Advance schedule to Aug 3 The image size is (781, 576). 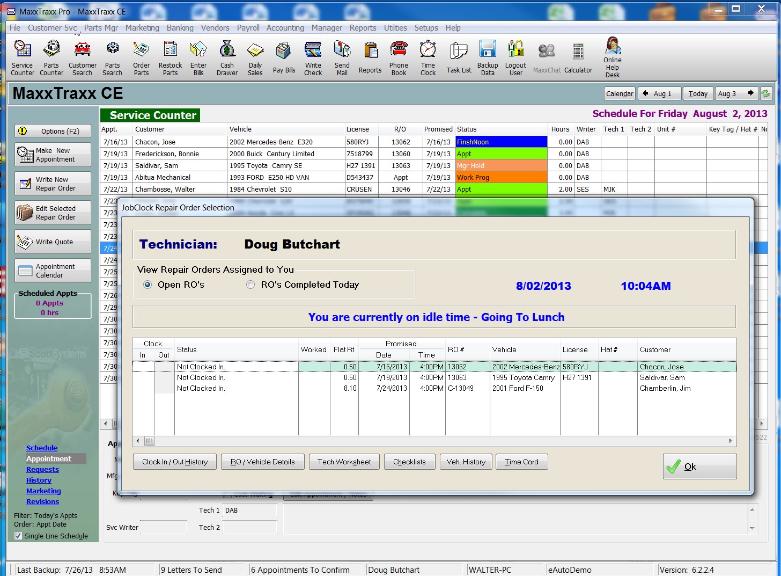click(x=737, y=93)
